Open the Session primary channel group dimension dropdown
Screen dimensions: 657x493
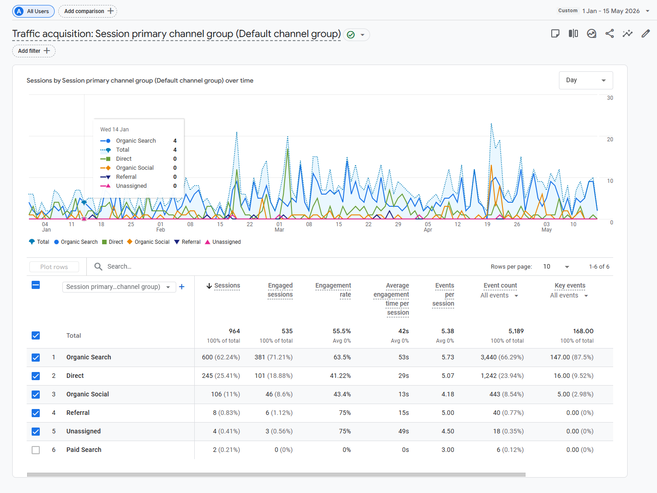(119, 287)
